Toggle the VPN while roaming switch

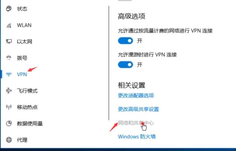coord(125,65)
